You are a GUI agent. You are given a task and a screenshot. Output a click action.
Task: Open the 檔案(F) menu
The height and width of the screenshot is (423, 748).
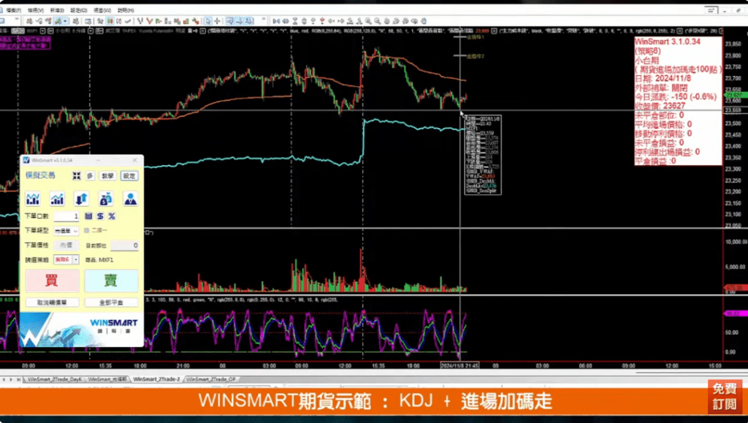point(14,10)
